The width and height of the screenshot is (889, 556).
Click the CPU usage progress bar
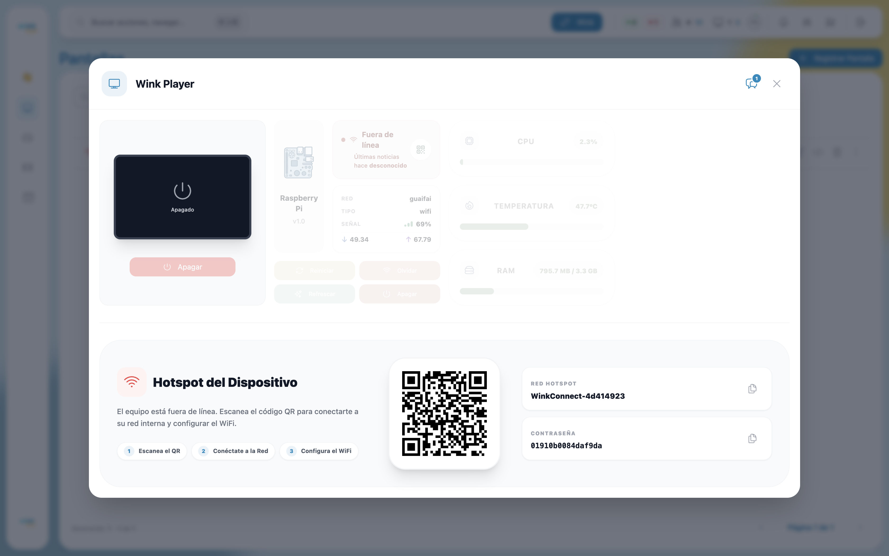532,162
